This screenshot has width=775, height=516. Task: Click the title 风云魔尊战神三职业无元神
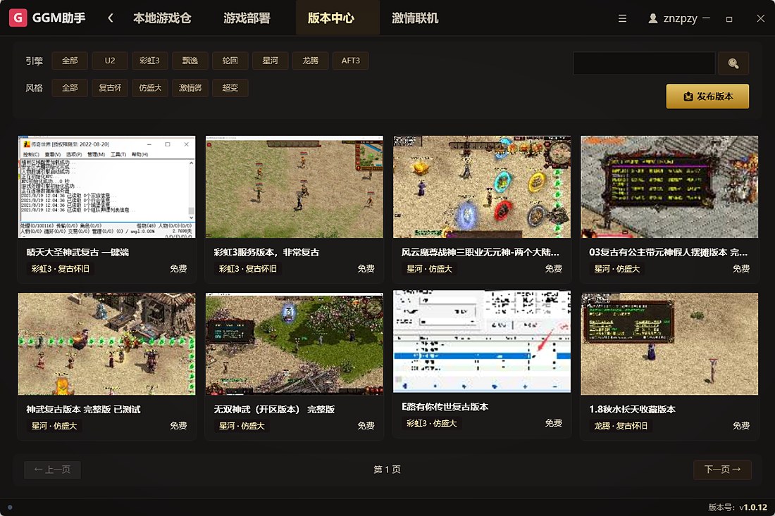pyautogui.click(x=480, y=252)
